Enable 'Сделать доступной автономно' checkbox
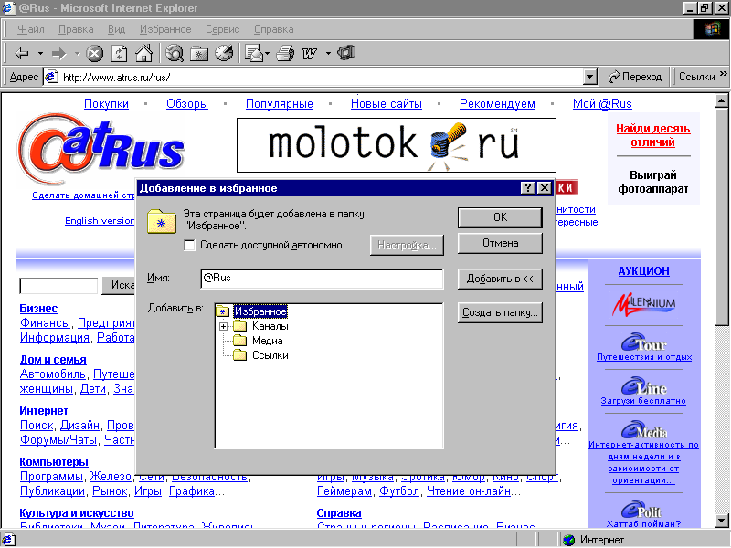This screenshot has width=731, height=548. [x=190, y=245]
